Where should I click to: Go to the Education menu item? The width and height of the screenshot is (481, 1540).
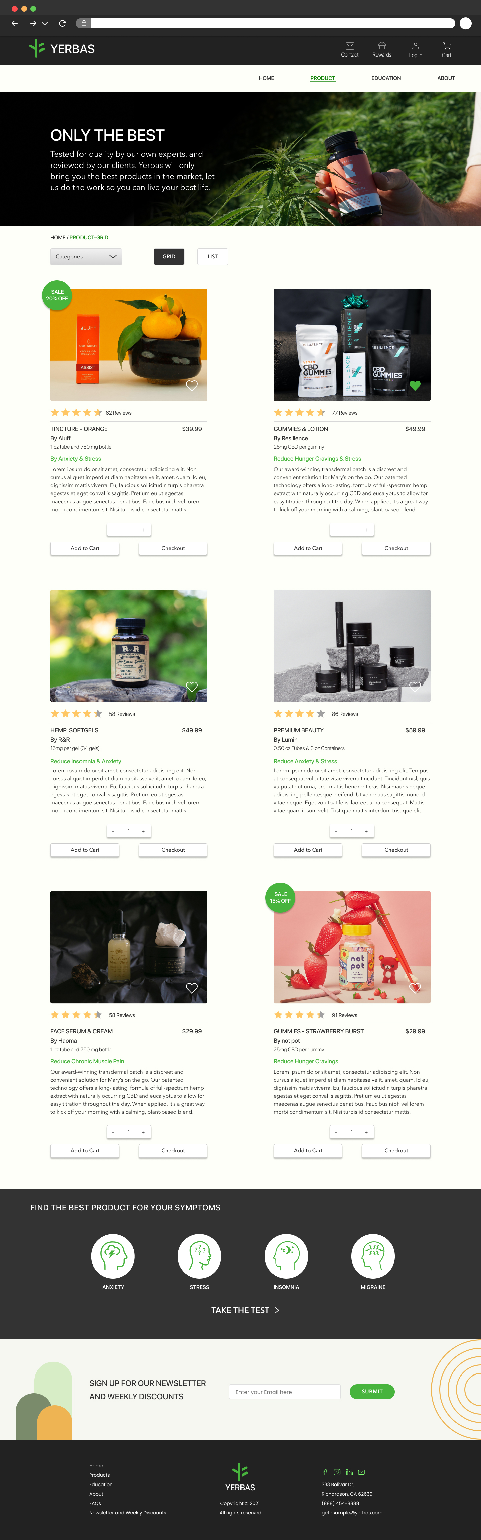(386, 78)
